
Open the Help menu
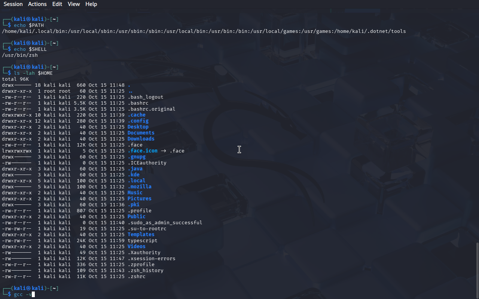[x=91, y=4]
